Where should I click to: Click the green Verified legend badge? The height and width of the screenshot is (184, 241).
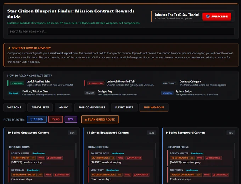tap(17, 83)
